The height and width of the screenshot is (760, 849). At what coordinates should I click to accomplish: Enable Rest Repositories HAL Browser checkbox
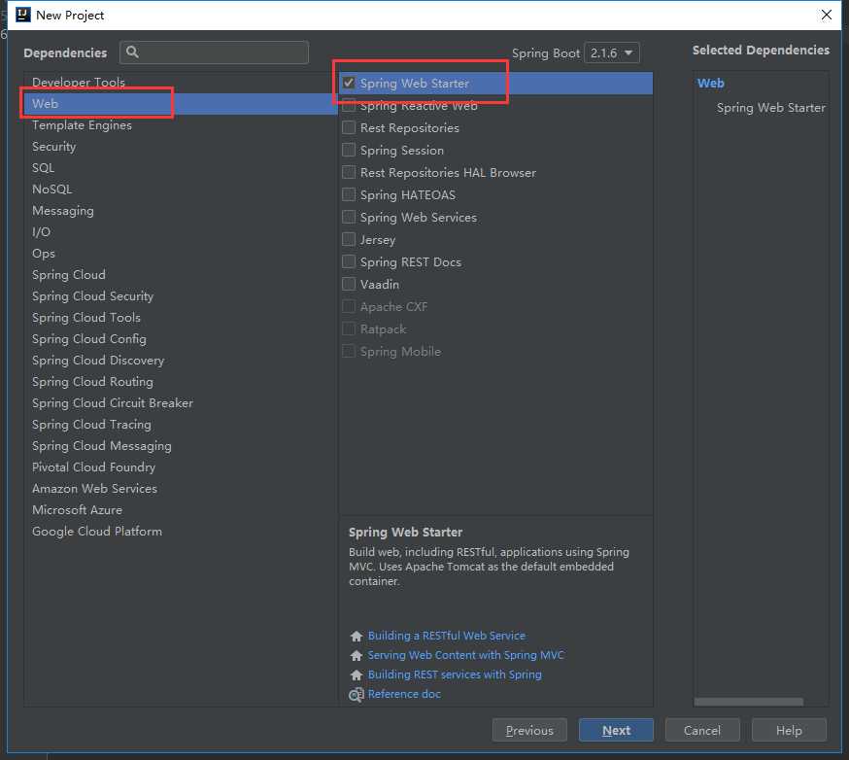coord(349,172)
